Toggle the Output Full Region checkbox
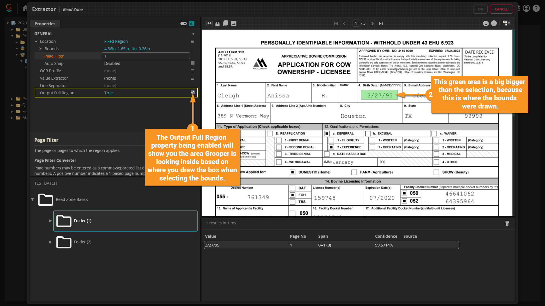545x306 pixels. (x=193, y=92)
